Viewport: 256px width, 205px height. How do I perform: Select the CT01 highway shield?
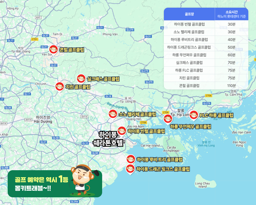pos(35,39)
